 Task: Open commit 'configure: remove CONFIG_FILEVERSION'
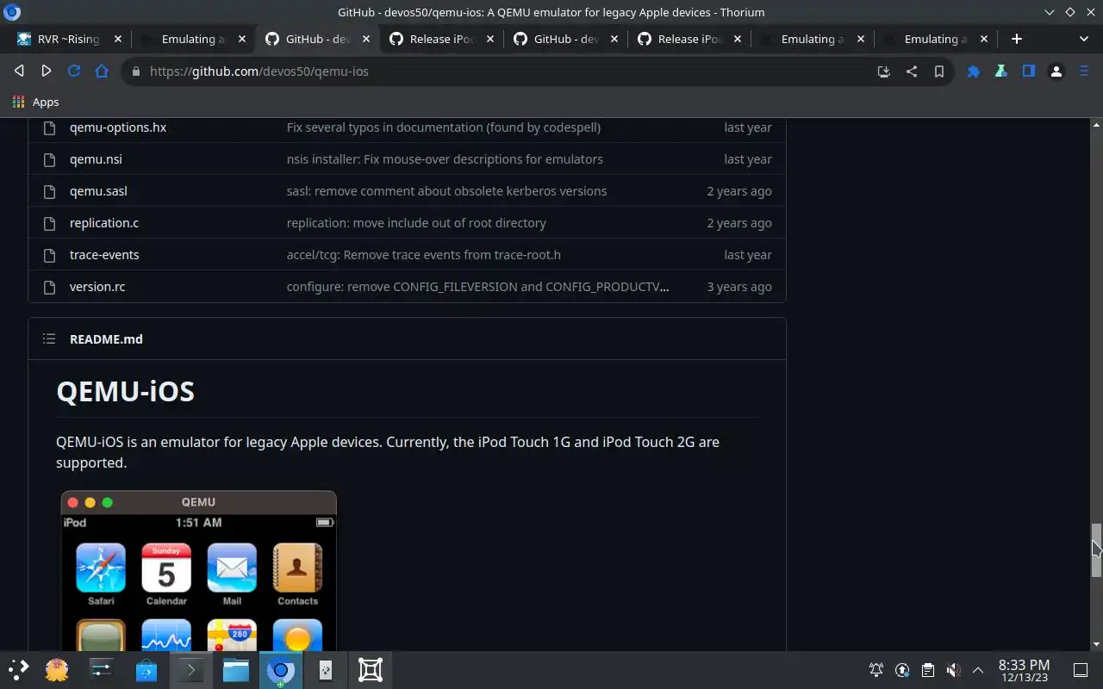(x=477, y=287)
